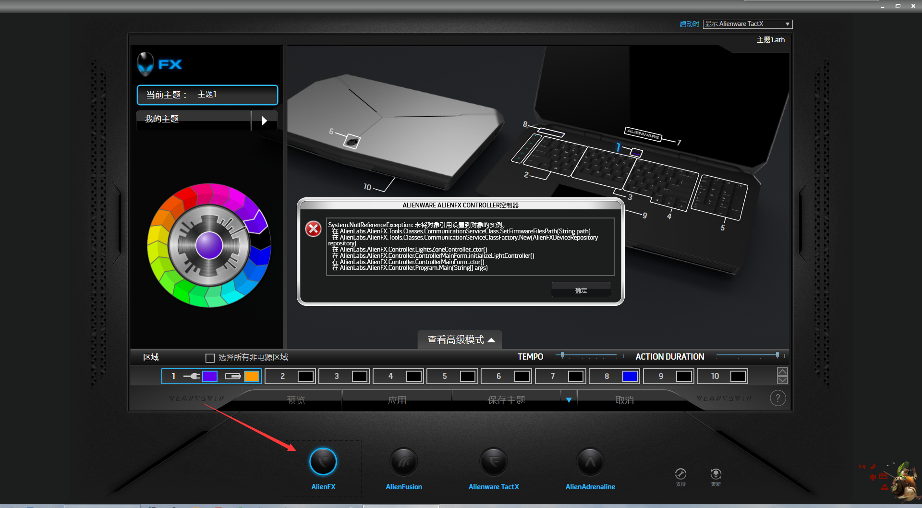The width and height of the screenshot is (922, 508).
Task: Check 'select all non-power zones' checkbox
Action: pyautogui.click(x=210, y=358)
